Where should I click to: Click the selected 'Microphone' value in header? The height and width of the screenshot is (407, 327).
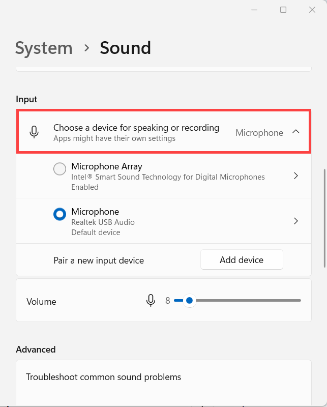point(259,133)
